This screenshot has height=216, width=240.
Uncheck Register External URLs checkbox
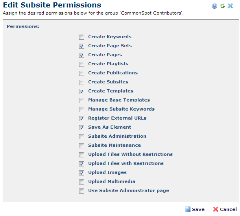[82, 118]
